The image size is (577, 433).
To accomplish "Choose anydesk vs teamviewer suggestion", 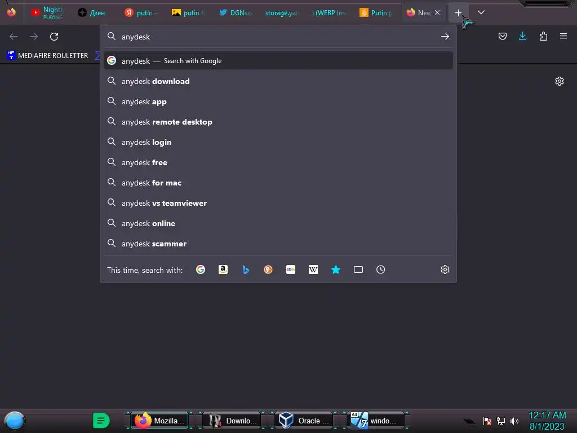I will pyautogui.click(x=278, y=203).
